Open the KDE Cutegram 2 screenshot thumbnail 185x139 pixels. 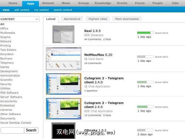[64, 109]
